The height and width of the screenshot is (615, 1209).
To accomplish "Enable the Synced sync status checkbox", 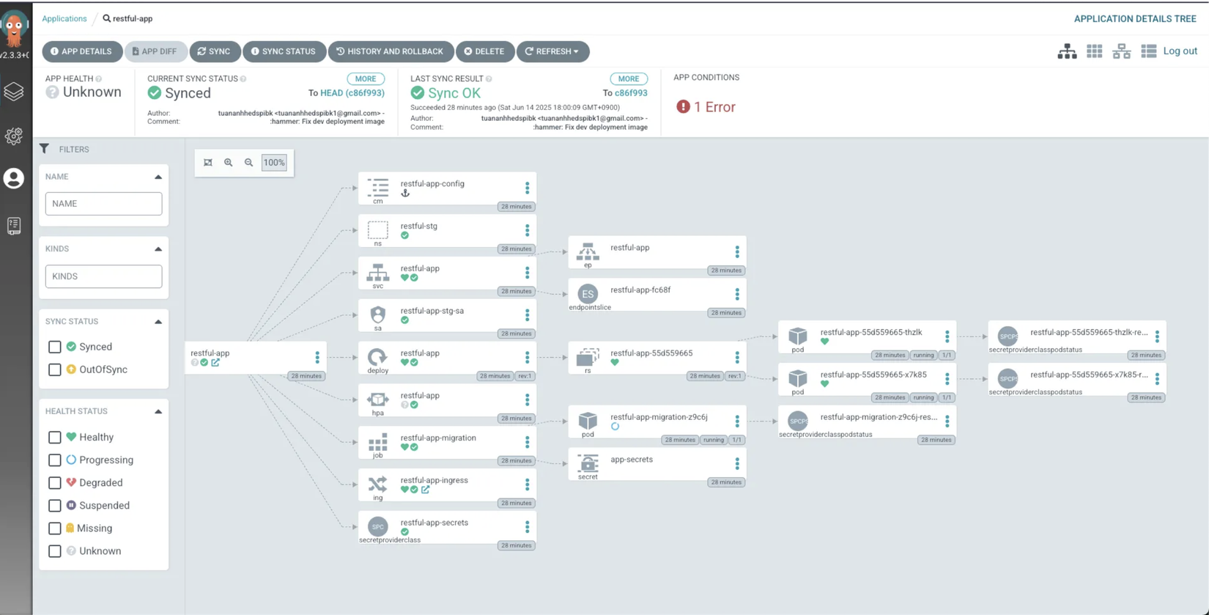I will click(x=55, y=347).
